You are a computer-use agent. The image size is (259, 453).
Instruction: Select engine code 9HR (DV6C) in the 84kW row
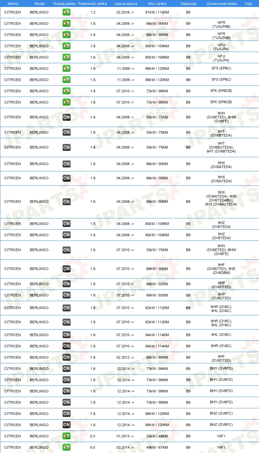221,346
